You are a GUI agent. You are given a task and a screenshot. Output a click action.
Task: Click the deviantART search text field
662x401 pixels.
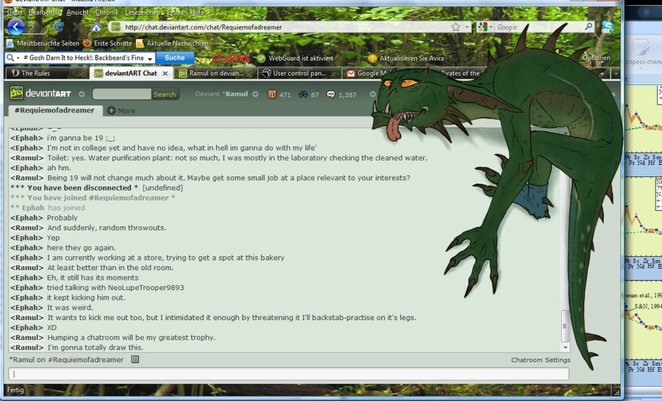tap(121, 93)
